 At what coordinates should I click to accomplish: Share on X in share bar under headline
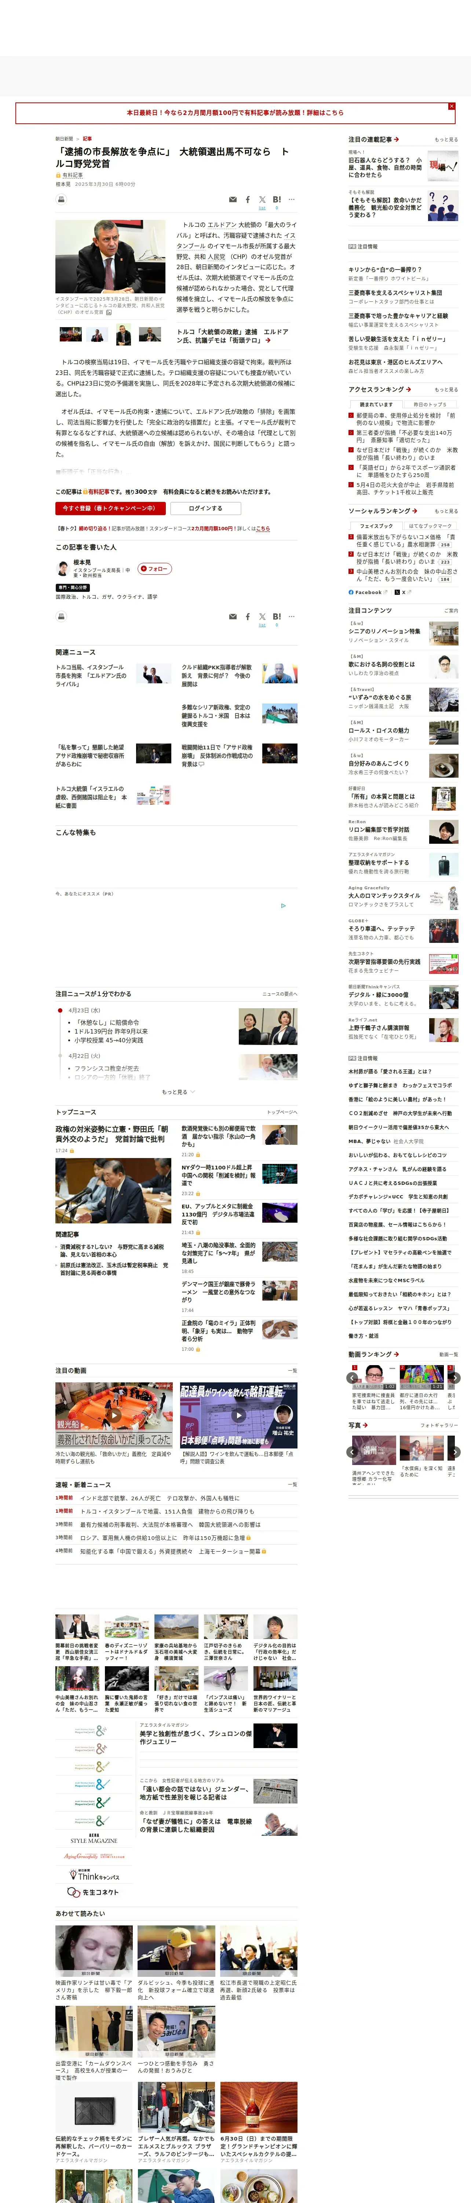(x=262, y=199)
